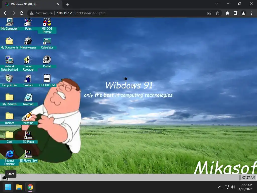The width and height of the screenshot is (257, 193).
Task: Open a new browser tab
Action: pyautogui.click(x=68, y=4)
